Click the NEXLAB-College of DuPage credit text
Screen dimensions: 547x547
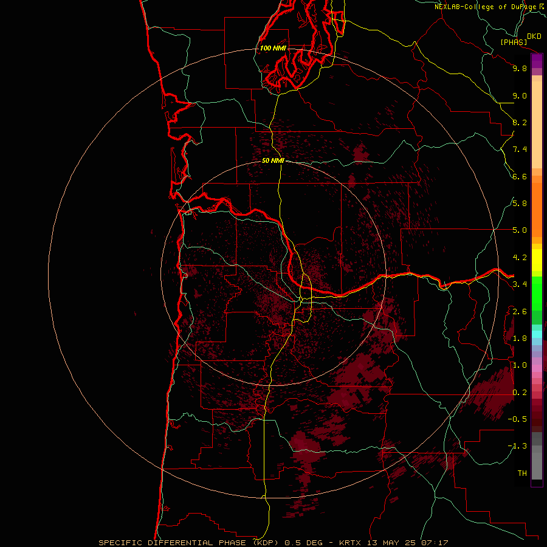[485, 7]
